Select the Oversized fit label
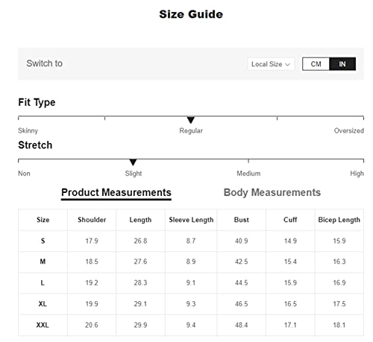 (348, 130)
